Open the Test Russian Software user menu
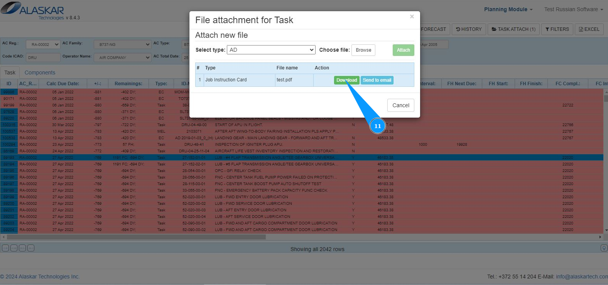 (x=573, y=9)
